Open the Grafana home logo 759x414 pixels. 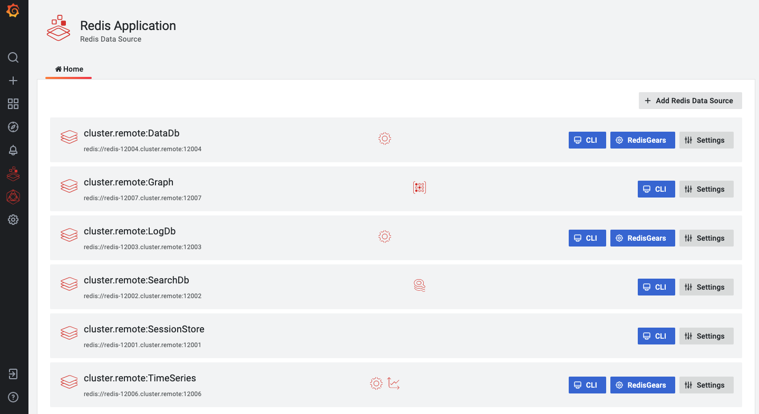pyautogui.click(x=13, y=11)
